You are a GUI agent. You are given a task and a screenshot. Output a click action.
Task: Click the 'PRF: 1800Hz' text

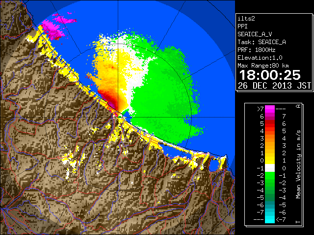point(257,50)
